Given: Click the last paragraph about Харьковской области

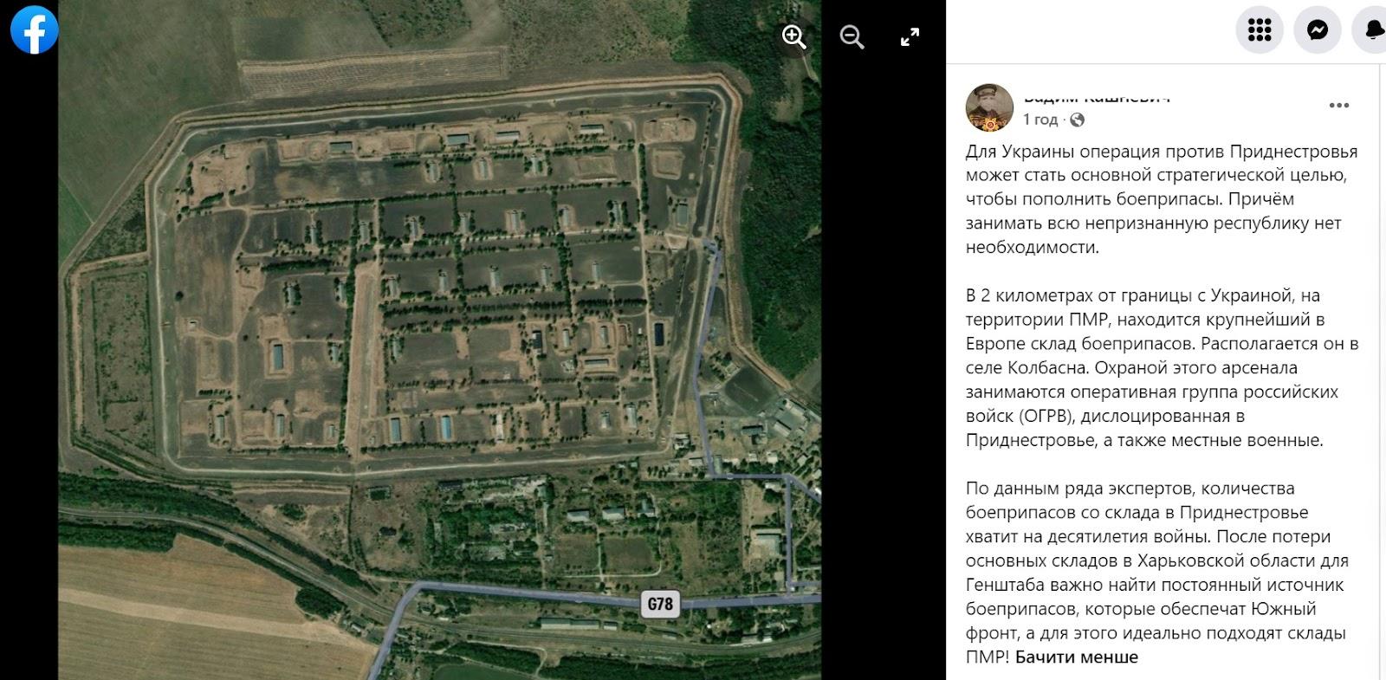Looking at the screenshot, I should coord(1157,572).
